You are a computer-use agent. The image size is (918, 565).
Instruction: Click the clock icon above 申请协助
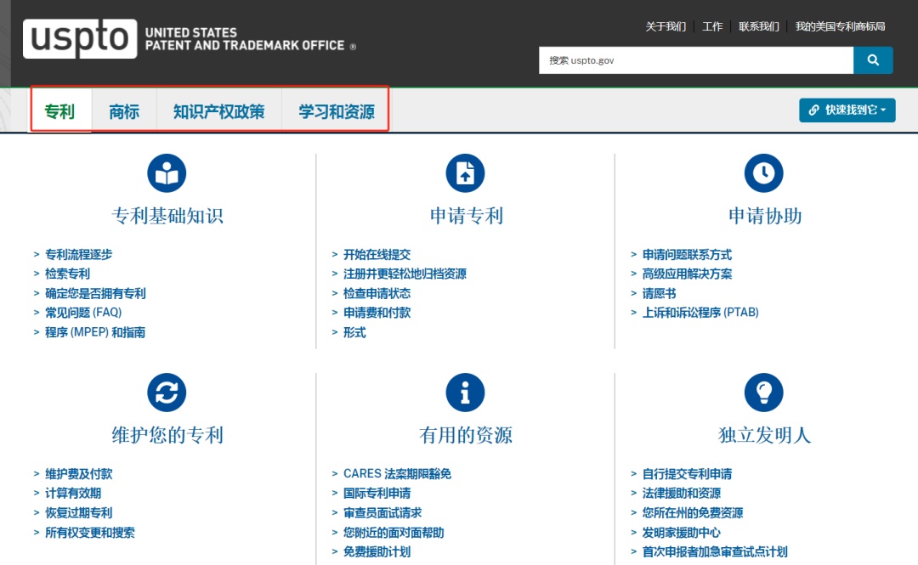tap(763, 173)
